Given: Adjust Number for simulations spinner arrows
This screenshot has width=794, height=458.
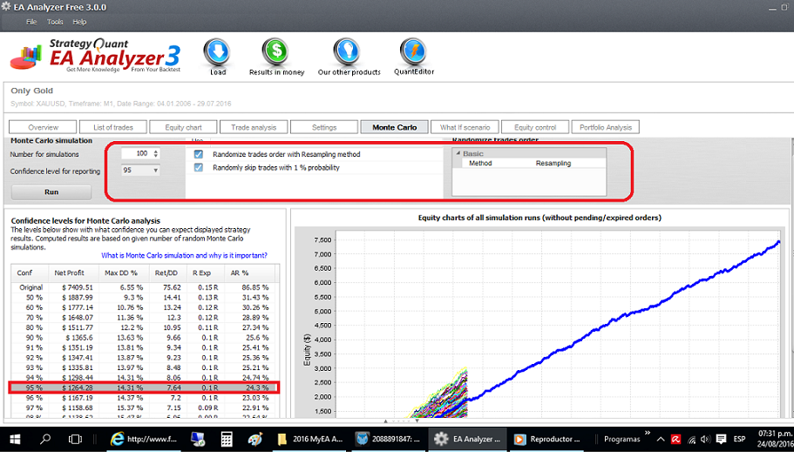Looking at the screenshot, I should pyautogui.click(x=156, y=154).
